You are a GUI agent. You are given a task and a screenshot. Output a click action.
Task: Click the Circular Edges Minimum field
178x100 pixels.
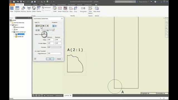(x=51, y=43)
